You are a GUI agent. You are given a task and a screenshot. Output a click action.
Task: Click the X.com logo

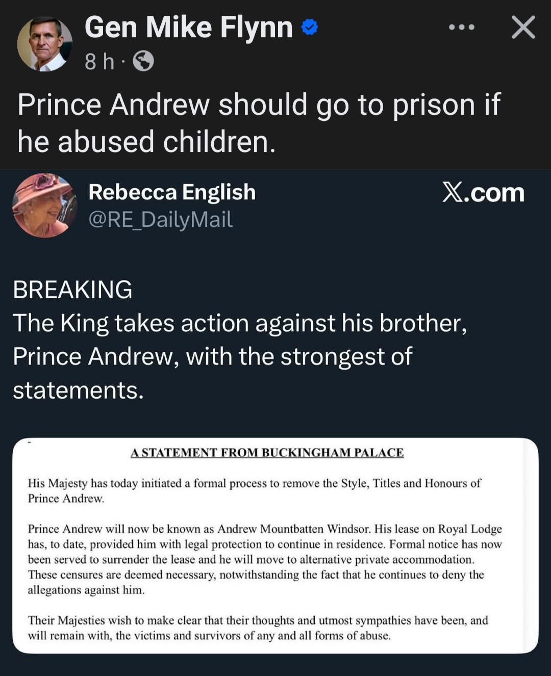[483, 193]
